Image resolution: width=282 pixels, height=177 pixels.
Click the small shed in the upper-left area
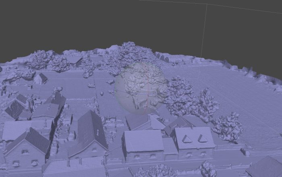[x=40, y=78]
